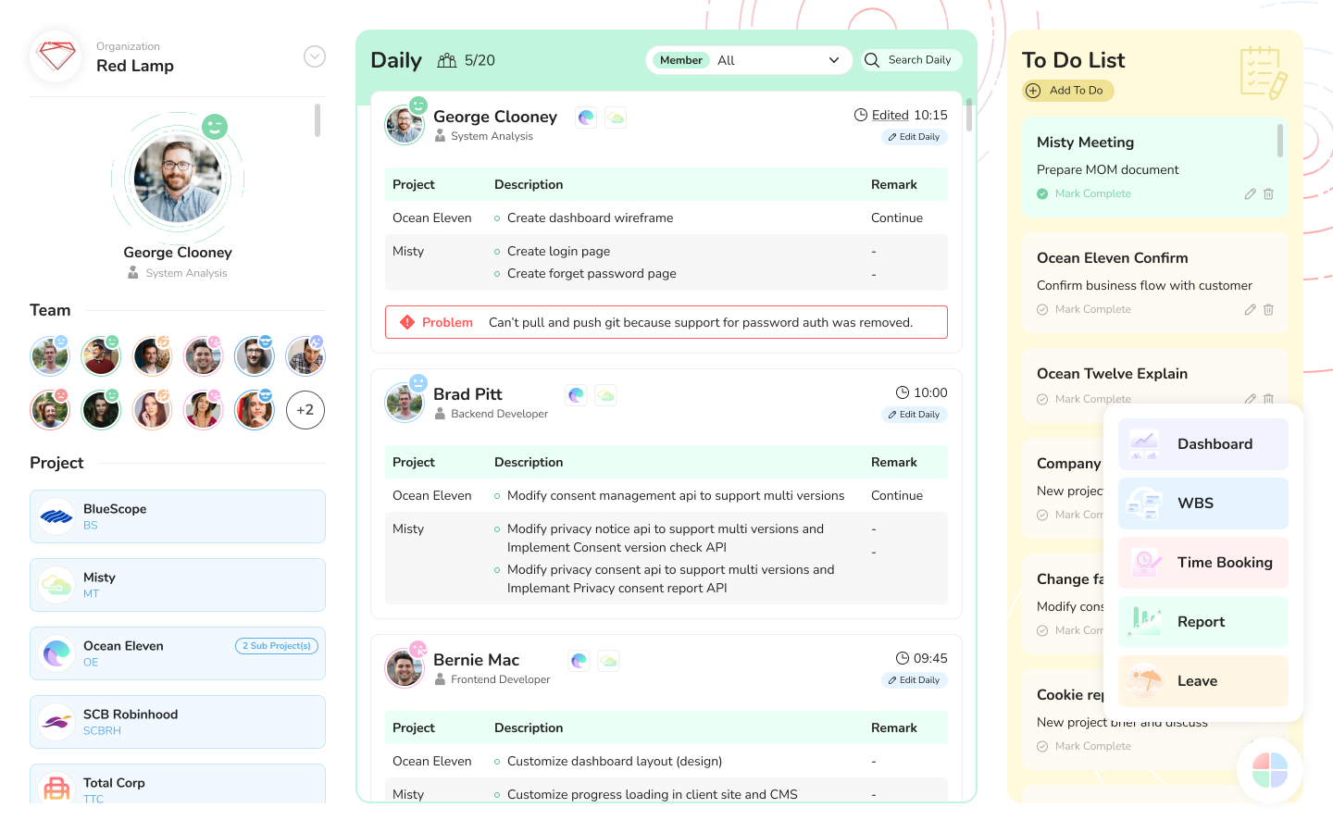Click the Ocean Eleven icon beside George Clooney's name
This screenshot has height=833, width=1333.
pos(586,118)
